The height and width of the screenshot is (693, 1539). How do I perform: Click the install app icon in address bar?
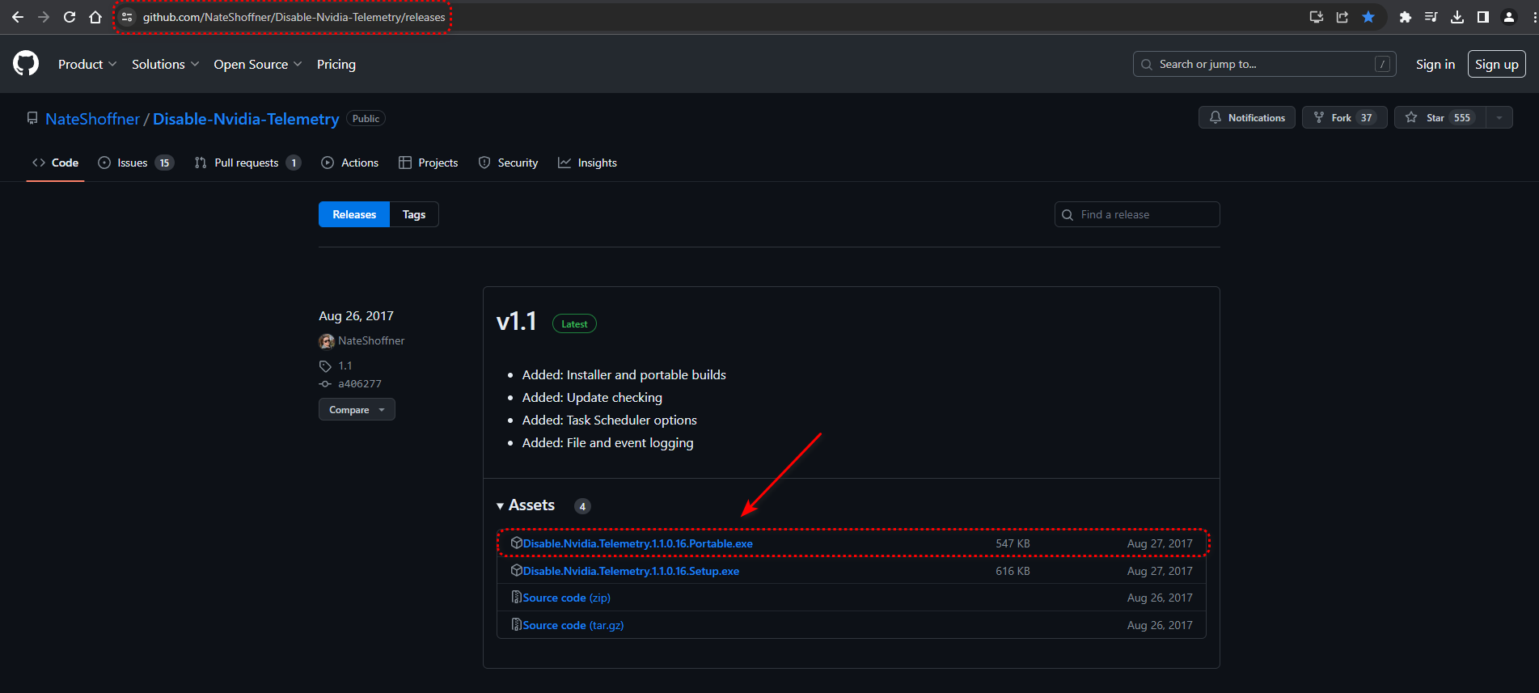point(1317,17)
